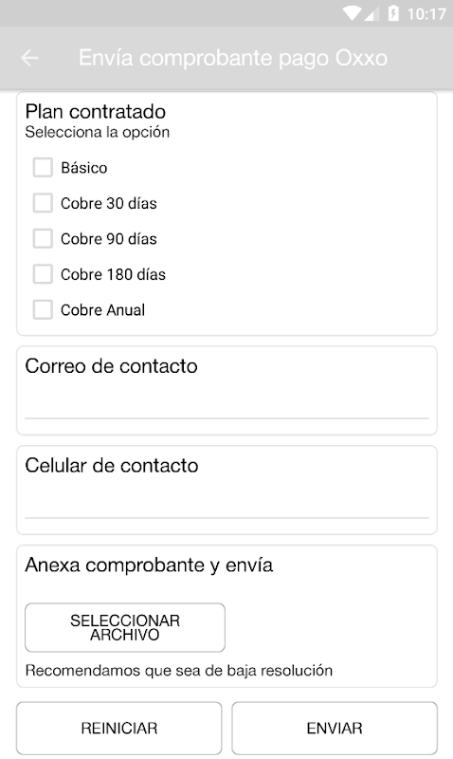Tap the battery charging icon
Viewport: 453px width, 759px height.
[x=393, y=13]
